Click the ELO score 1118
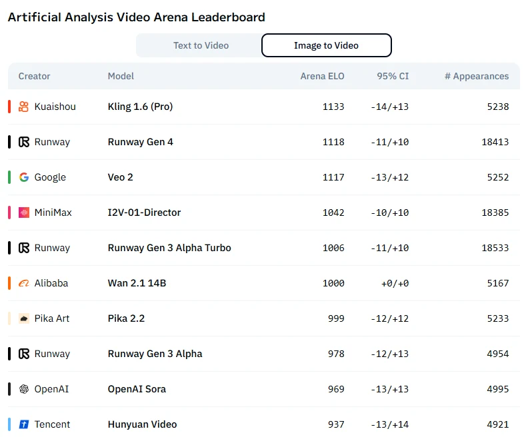The image size is (532, 441). (x=333, y=142)
